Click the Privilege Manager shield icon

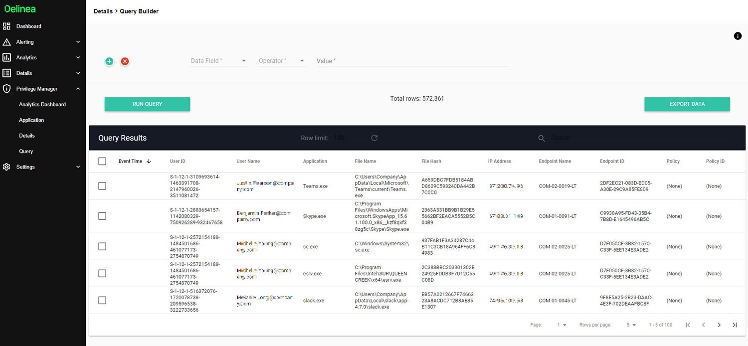click(x=6, y=89)
